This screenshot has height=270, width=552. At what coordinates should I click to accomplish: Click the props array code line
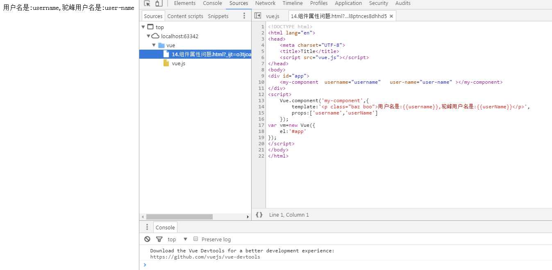(x=334, y=113)
